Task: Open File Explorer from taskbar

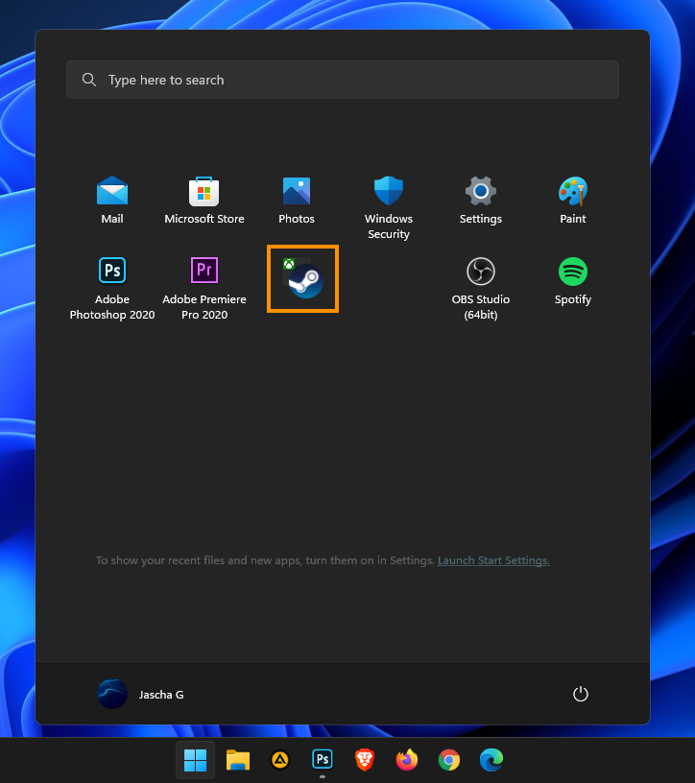Action: click(238, 760)
